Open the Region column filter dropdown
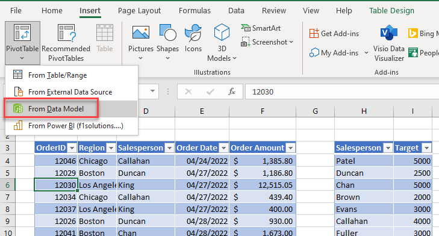This screenshot has width=439, height=236. click(111, 148)
